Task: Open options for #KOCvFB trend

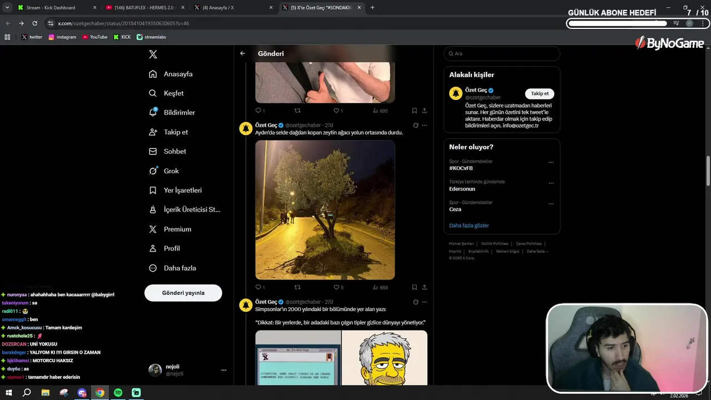Action: (x=551, y=163)
